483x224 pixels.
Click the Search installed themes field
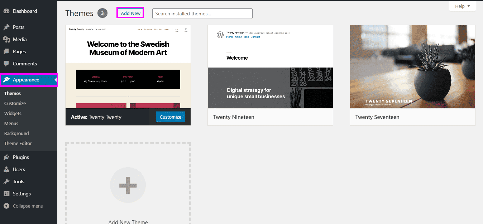tap(202, 14)
